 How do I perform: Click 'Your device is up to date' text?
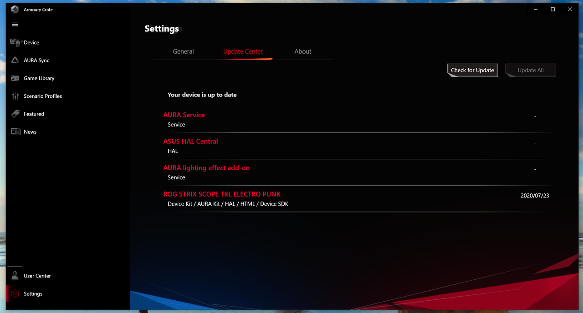pyautogui.click(x=202, y=95)
